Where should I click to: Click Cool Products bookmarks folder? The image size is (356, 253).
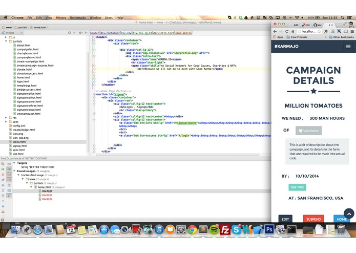coord(297,37)
